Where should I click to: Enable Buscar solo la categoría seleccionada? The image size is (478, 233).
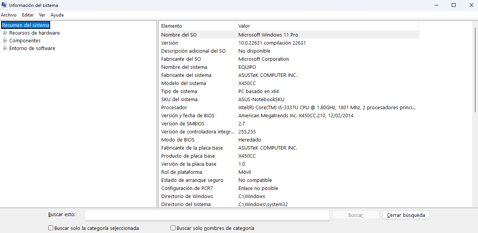(x=51, y=228)
